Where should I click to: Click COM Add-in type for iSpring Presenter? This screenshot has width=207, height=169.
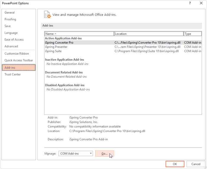193,47
